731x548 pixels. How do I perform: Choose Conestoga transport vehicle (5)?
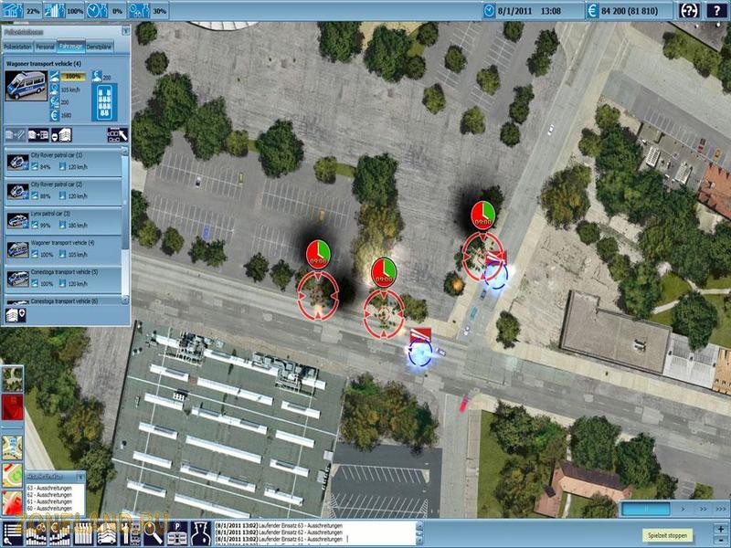pos(64,277)
